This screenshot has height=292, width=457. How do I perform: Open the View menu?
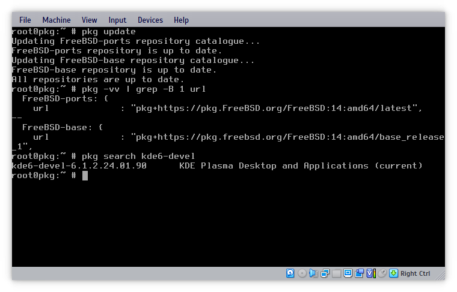tap(89, 20)
